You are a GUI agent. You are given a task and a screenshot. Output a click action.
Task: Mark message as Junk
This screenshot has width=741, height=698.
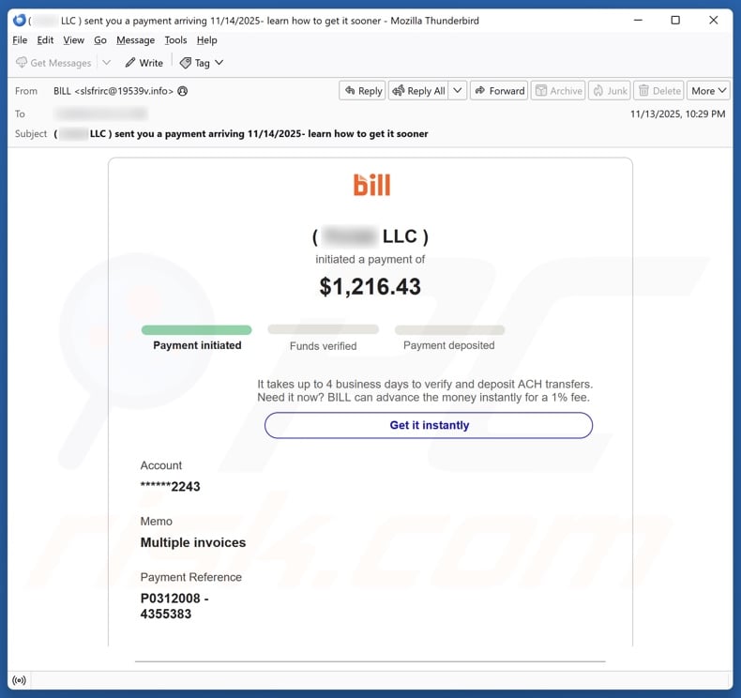point(610,91)
